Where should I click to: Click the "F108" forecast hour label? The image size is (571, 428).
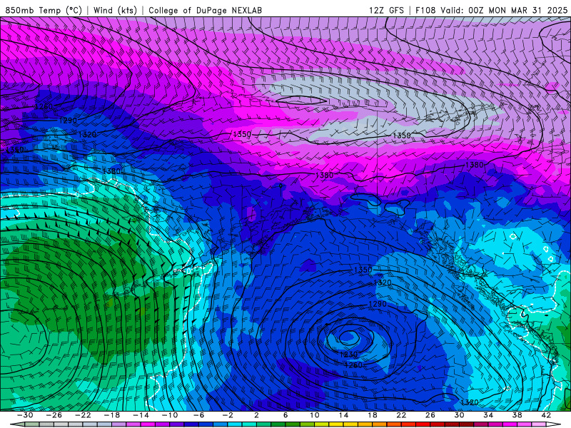pos(425,10)
